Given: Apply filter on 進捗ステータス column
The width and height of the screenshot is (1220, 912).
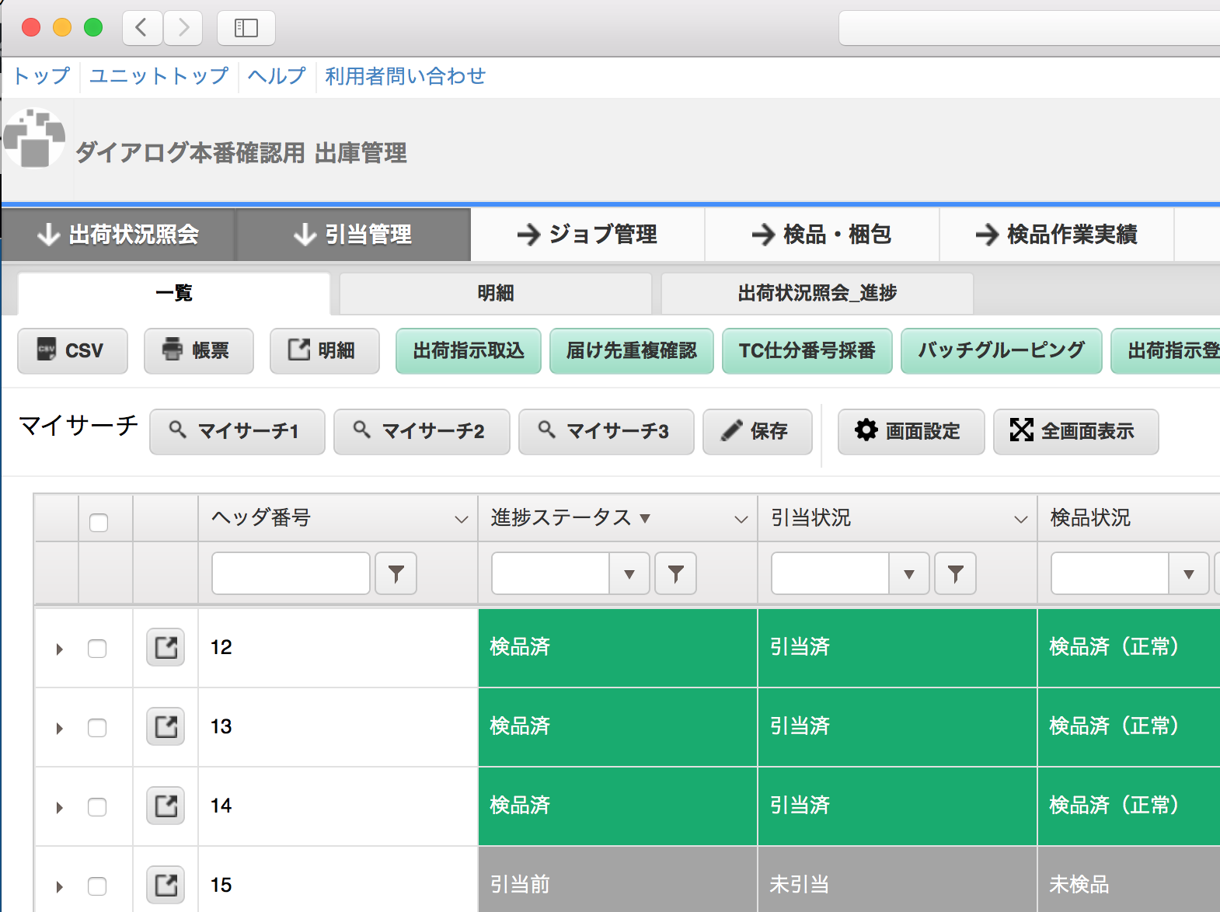Looking at the screenshot, I should pos(676,574).
